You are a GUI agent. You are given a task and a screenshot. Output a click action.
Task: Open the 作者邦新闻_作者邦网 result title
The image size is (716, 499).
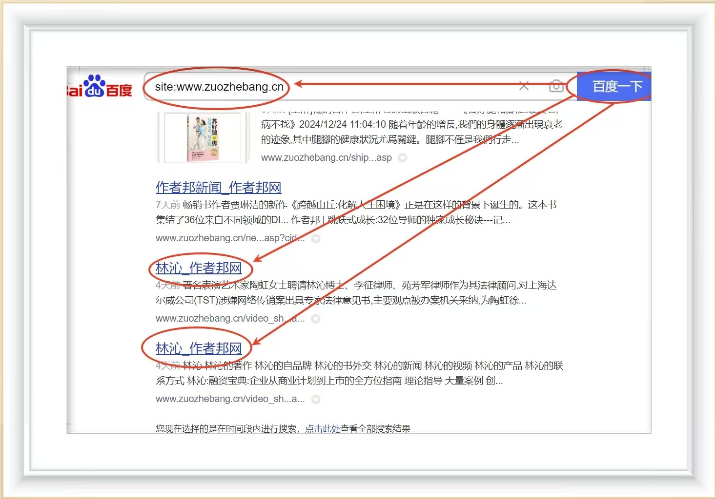[x=218, y=188]
